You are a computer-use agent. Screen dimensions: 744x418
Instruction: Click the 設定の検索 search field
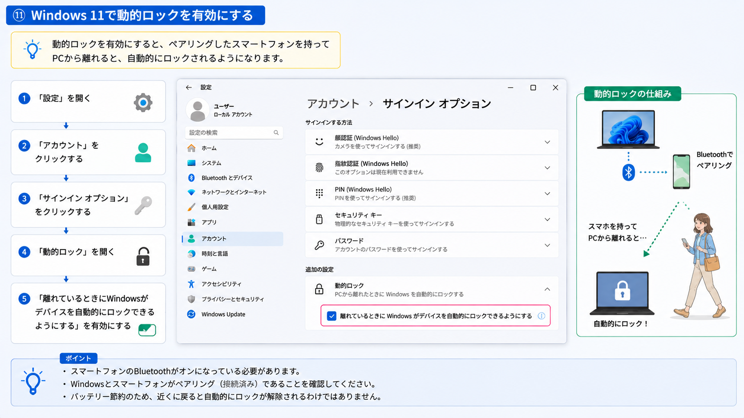pyautogui.click(x=234, y=132)
